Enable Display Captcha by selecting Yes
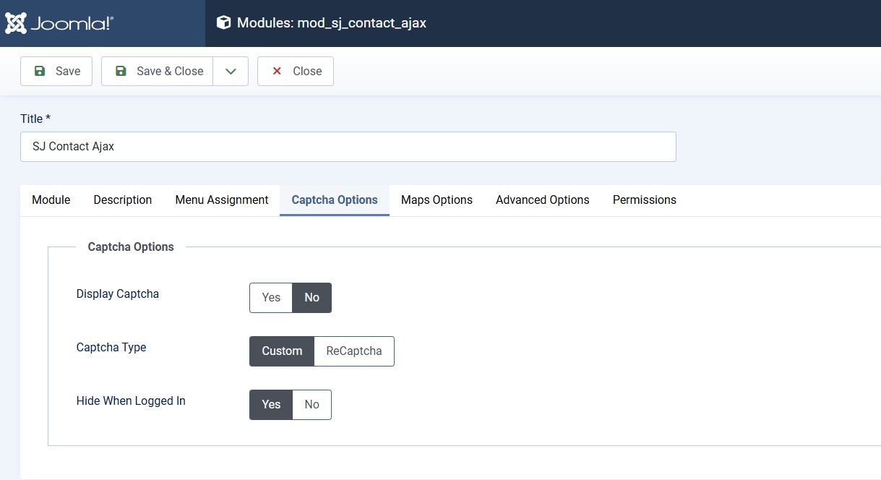 tap(271, 298)
